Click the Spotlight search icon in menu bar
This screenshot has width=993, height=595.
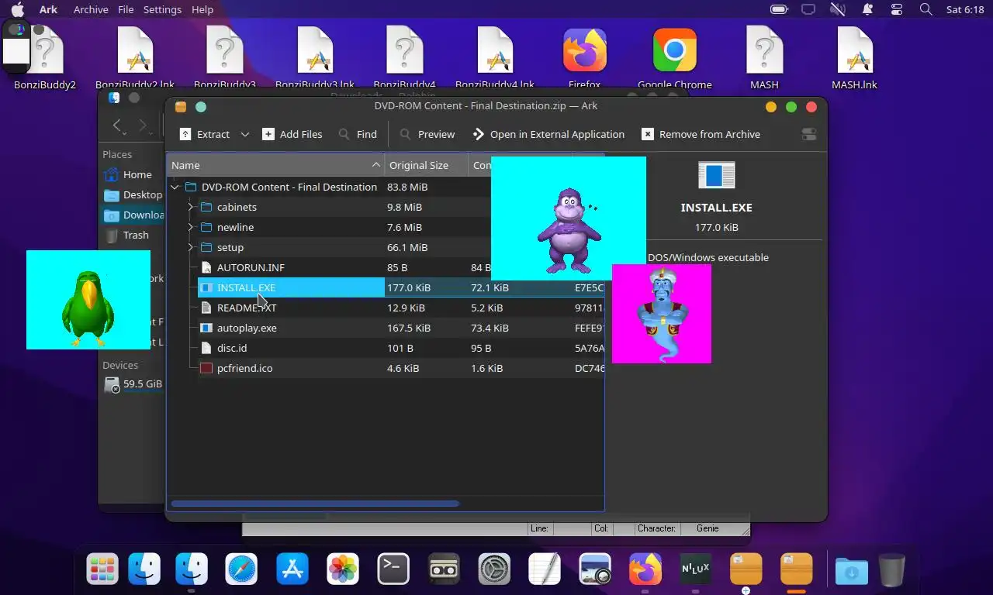[x=926, y=9]
